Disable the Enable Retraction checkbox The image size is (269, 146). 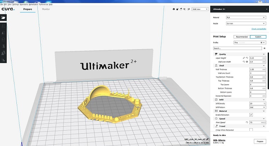point(251,115)
